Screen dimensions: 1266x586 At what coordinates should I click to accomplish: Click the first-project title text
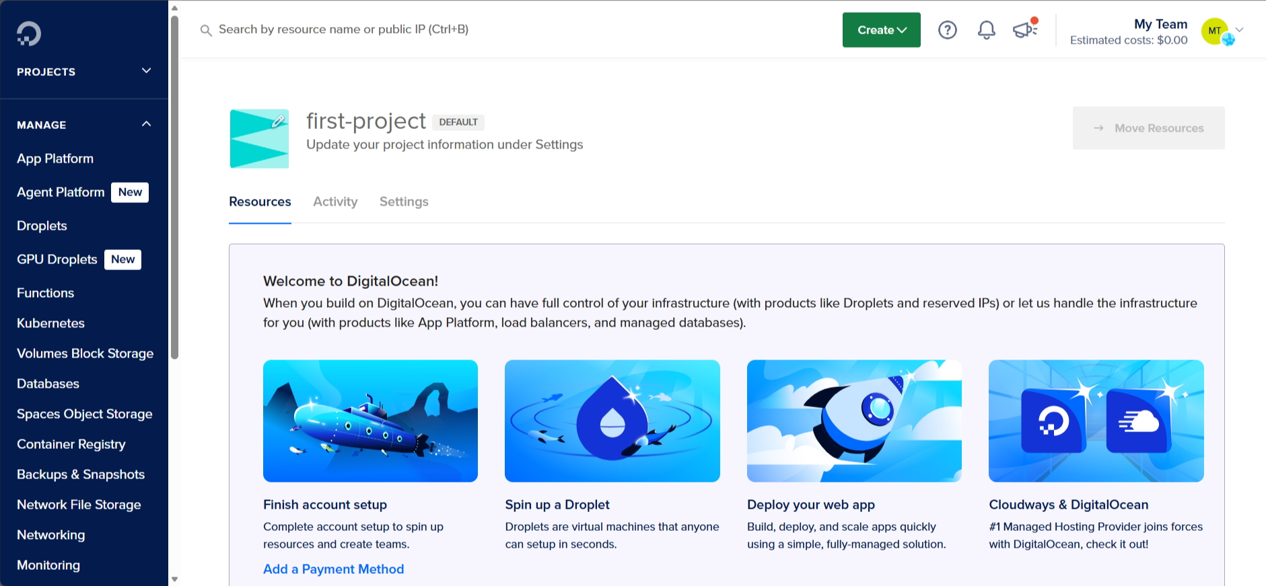click(x=366, y=121)
